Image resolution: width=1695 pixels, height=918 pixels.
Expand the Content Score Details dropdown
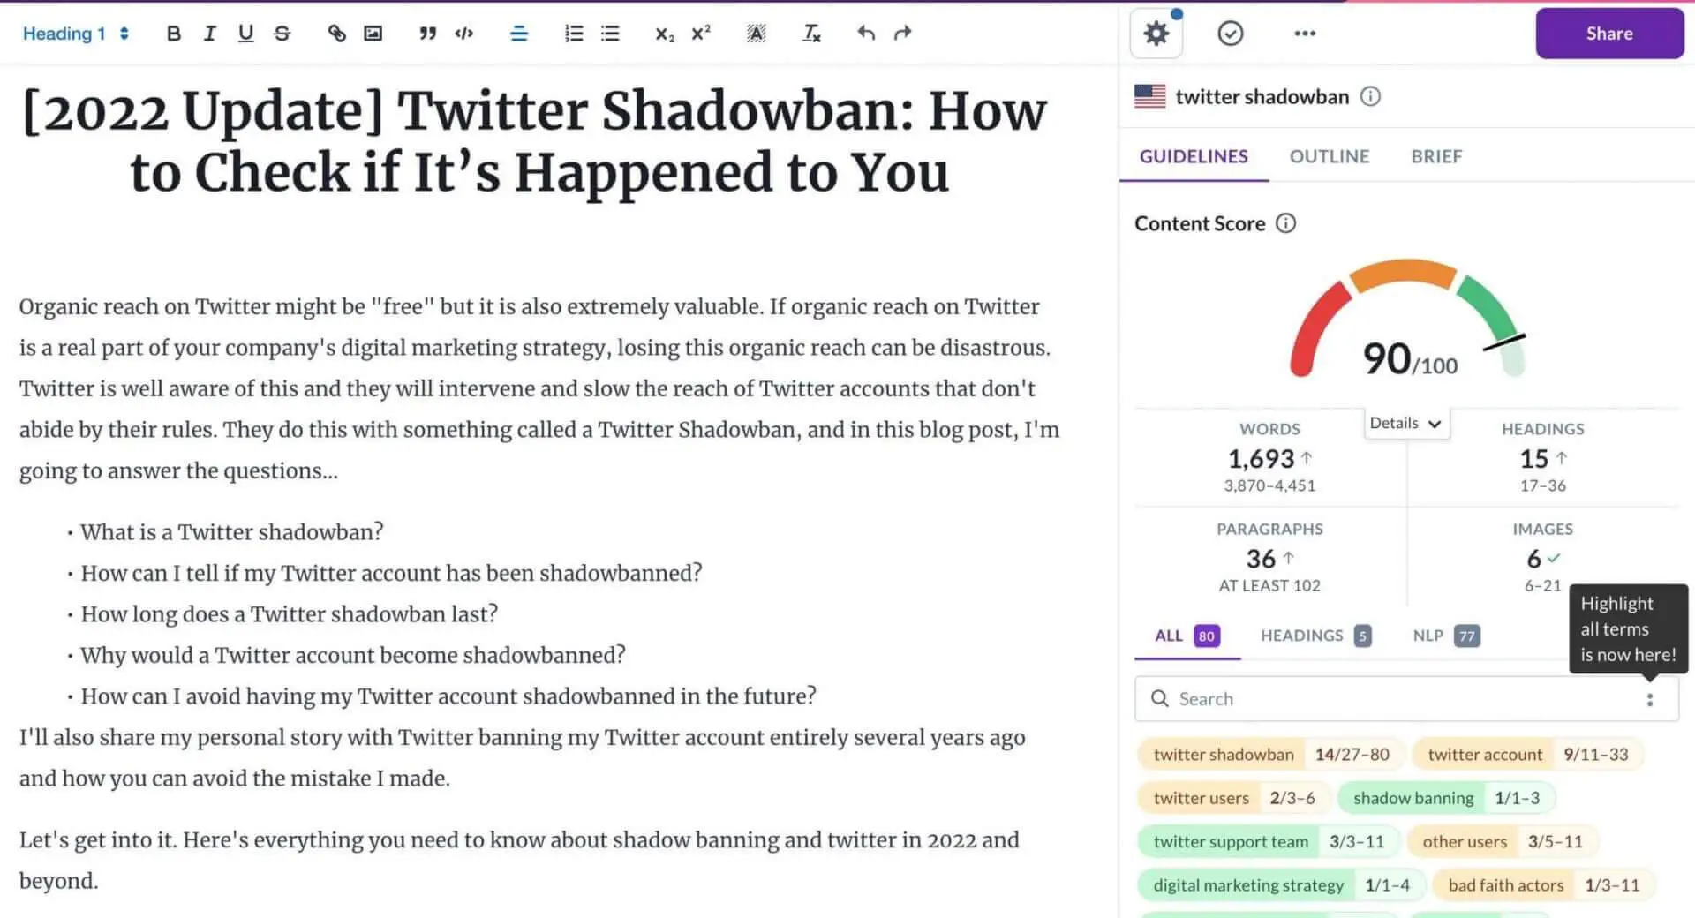1405,424
